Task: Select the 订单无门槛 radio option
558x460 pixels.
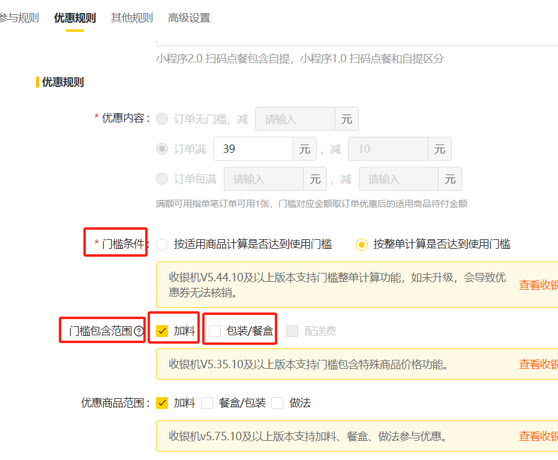Action: pos(162,119)
